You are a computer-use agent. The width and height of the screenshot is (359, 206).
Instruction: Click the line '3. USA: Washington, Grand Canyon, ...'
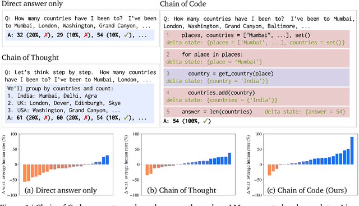63,111
